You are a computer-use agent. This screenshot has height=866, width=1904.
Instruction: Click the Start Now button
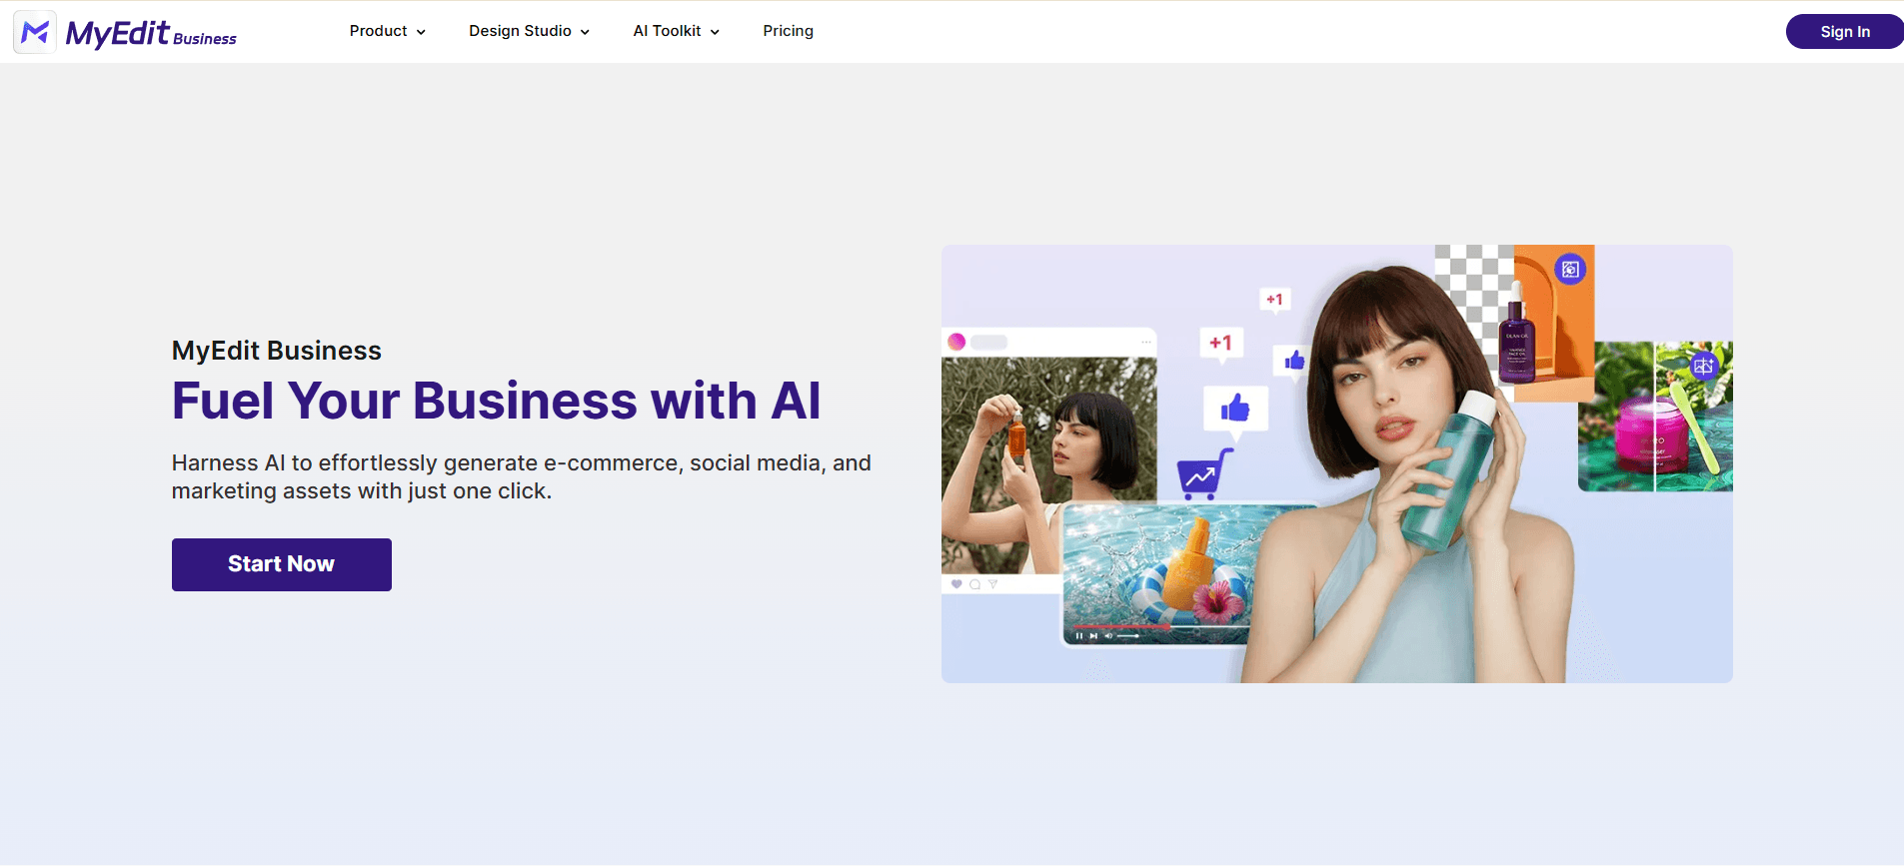coord(282,564)
